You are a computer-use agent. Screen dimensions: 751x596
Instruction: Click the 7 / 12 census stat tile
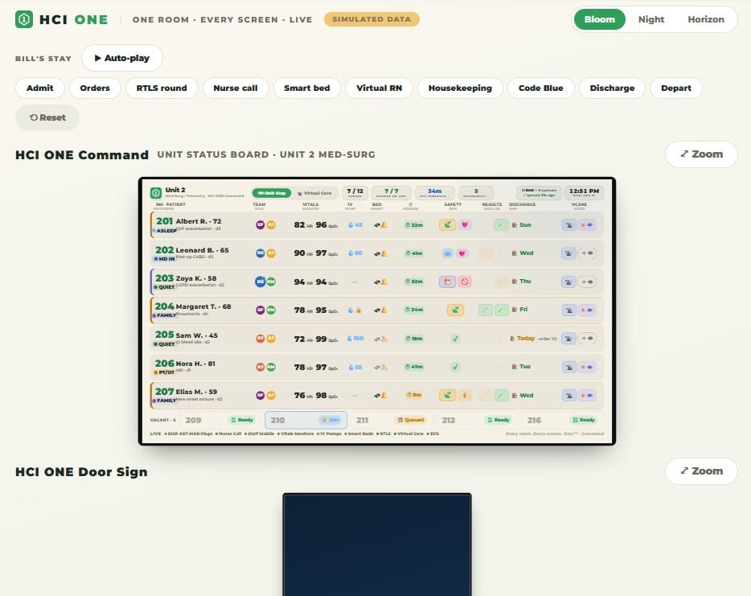coord(355,192)
